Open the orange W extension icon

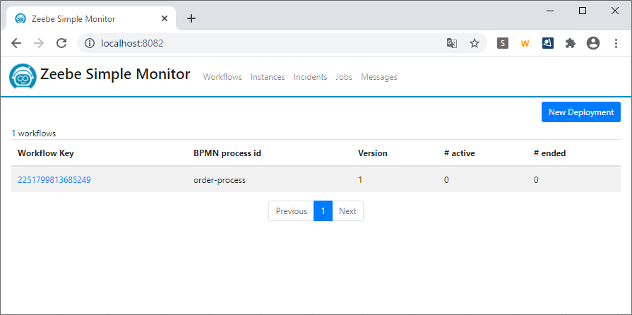525,43
